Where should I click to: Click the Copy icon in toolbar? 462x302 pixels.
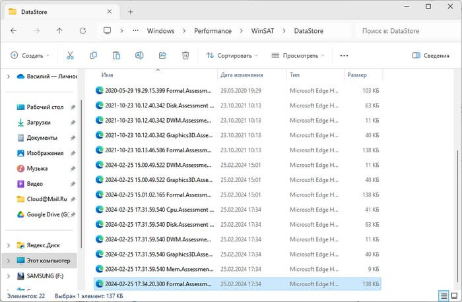point(93,56)
